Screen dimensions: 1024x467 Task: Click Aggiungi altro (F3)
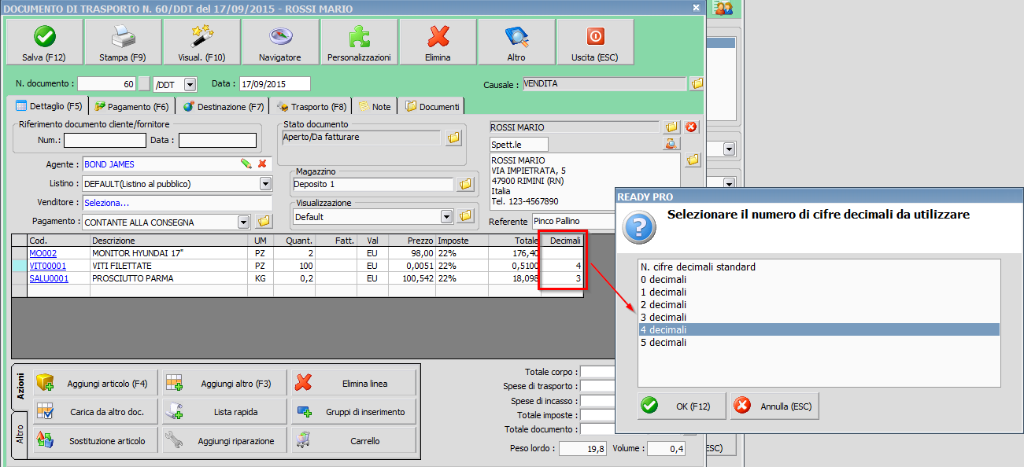(x=224, y=384)
